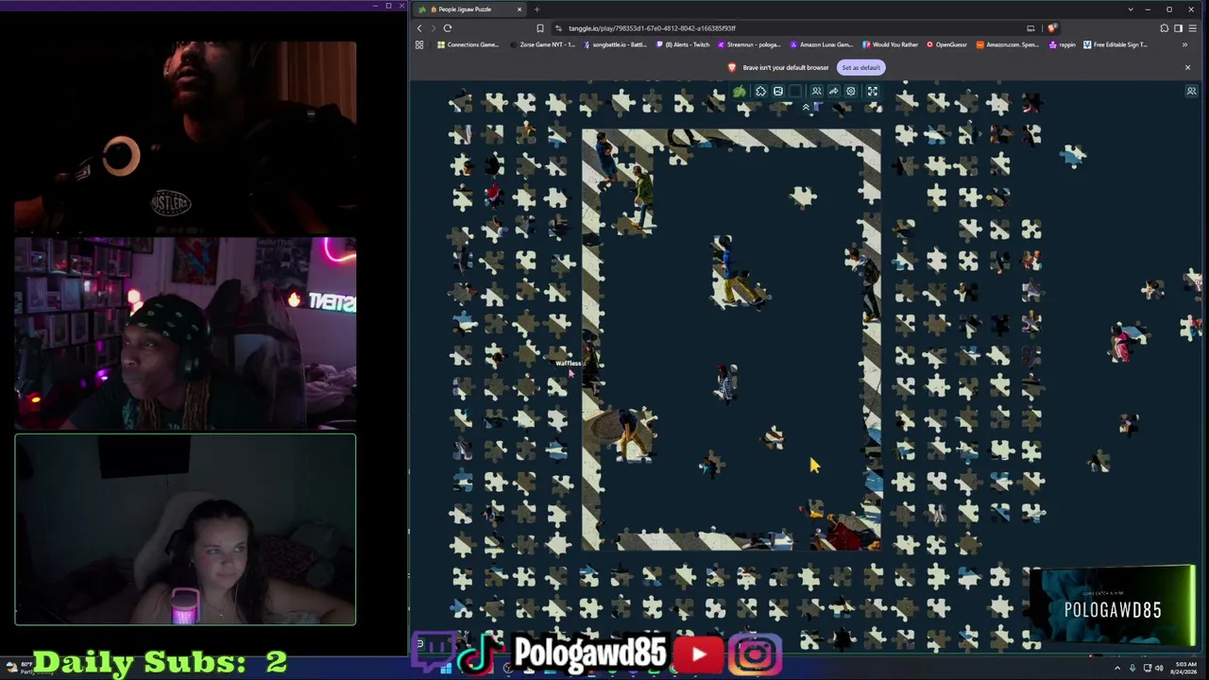This screenshot has width=1209, height=680.
Task: Open Would You Rather bookmark
Action: (x=889, y=44)
